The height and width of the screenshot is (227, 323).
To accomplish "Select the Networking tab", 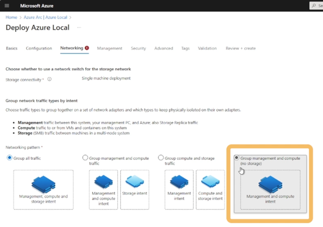I will [x=71, y=48].
